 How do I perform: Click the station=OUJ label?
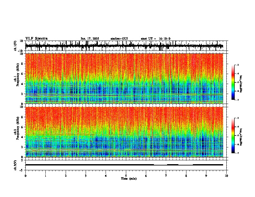[x=119, y=39]
